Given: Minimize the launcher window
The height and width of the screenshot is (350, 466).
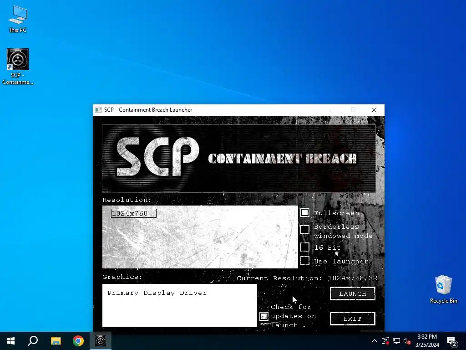Looking at the screenshot, I should point(333,110).
